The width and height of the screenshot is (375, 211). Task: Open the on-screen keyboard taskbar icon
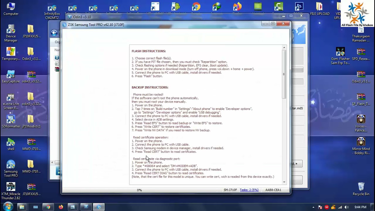pos(35,207)
